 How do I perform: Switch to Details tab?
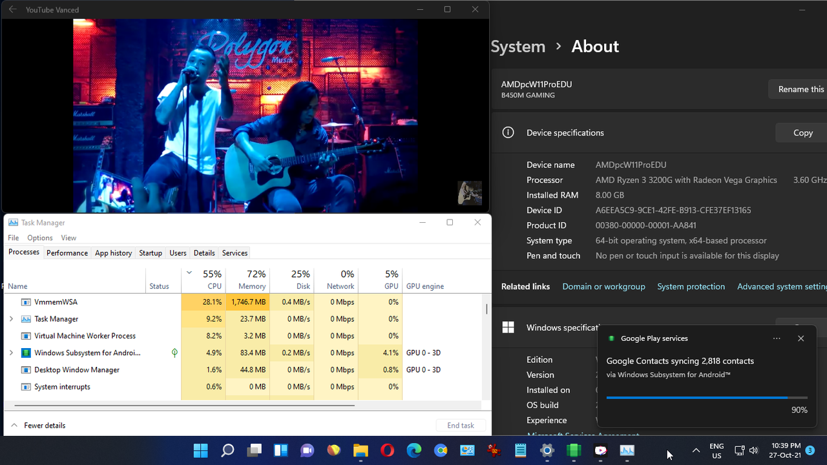(204, 253)
